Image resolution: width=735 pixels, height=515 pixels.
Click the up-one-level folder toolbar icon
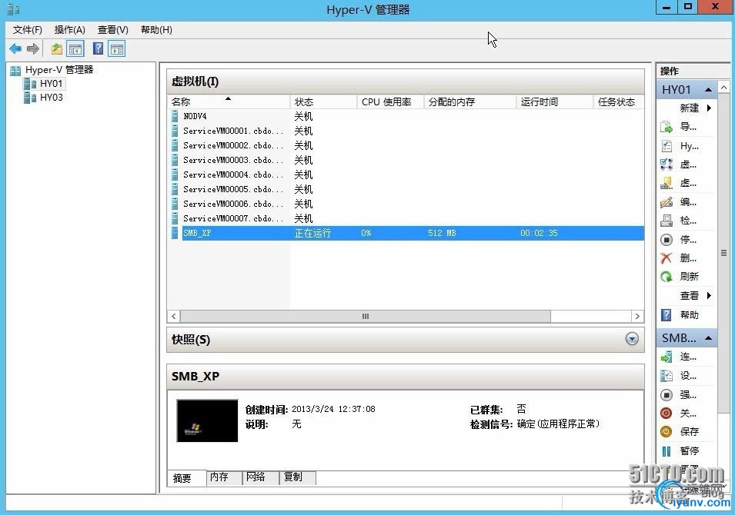[x=57, y=48]
